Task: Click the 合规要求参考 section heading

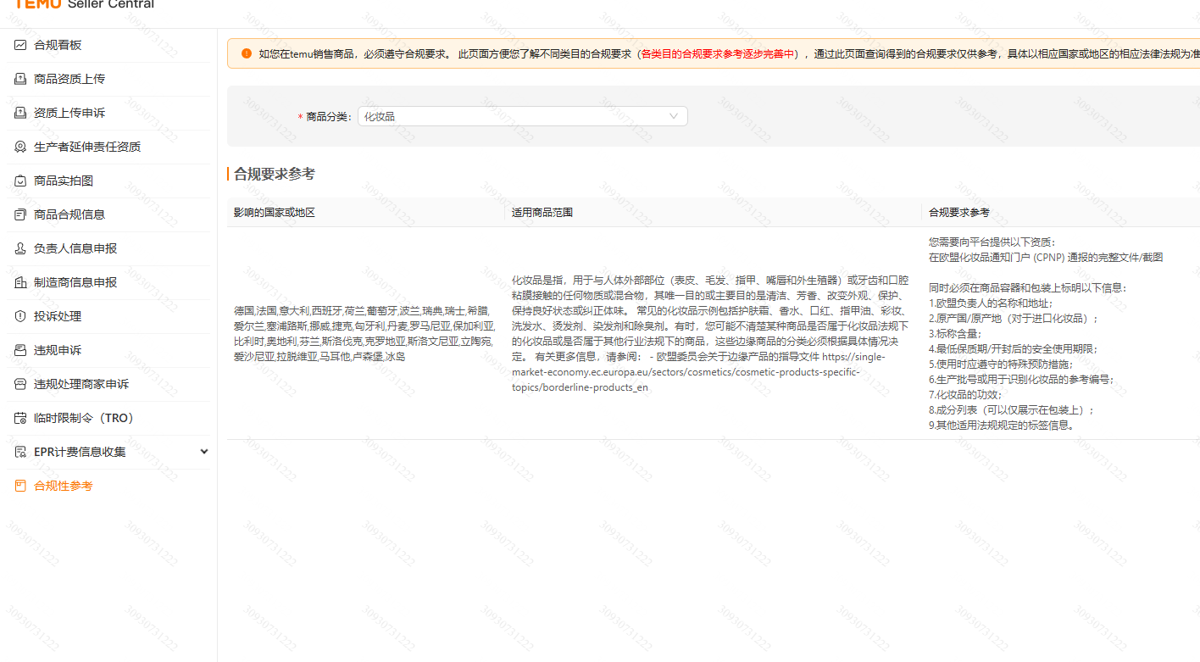Action: [x=275, y=174]
